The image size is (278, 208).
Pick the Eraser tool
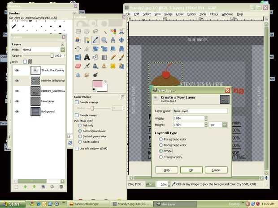[78, 66]
